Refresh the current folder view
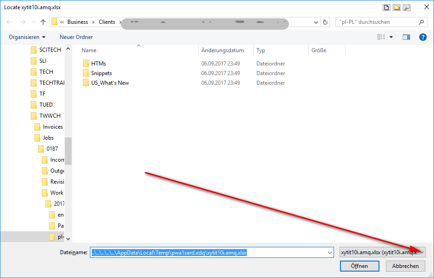This screenshot has height=278, width=434. pos(325,22)
